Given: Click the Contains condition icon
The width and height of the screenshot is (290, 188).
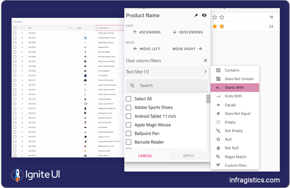Looking at the screenshot, I should pyautogui.click(x=218, y=70).
